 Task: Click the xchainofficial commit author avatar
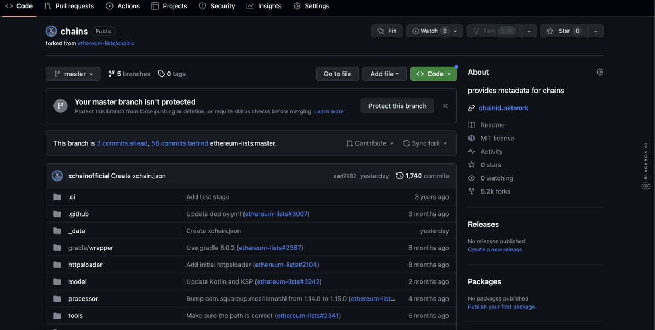point(57,176)
